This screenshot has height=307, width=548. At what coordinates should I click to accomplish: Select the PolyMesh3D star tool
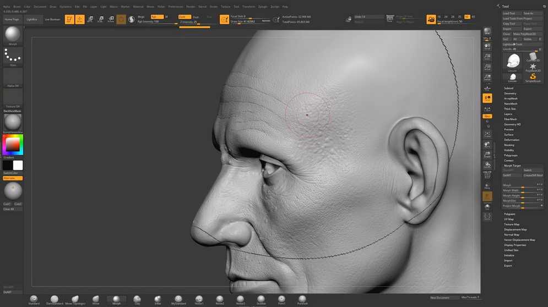[533, 67]
